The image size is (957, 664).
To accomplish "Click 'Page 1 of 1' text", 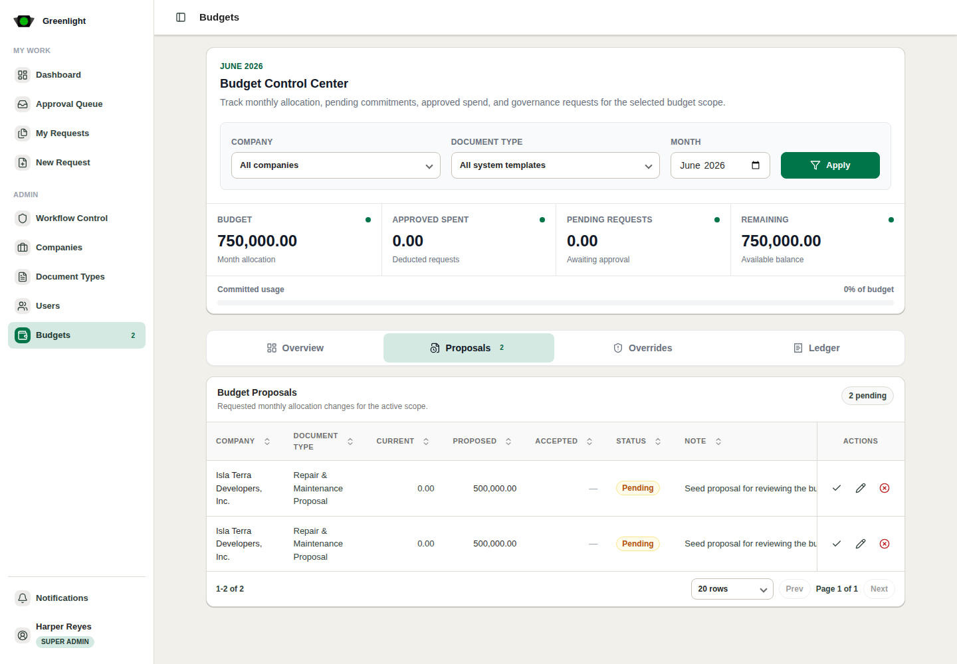I will coord(837,589).
